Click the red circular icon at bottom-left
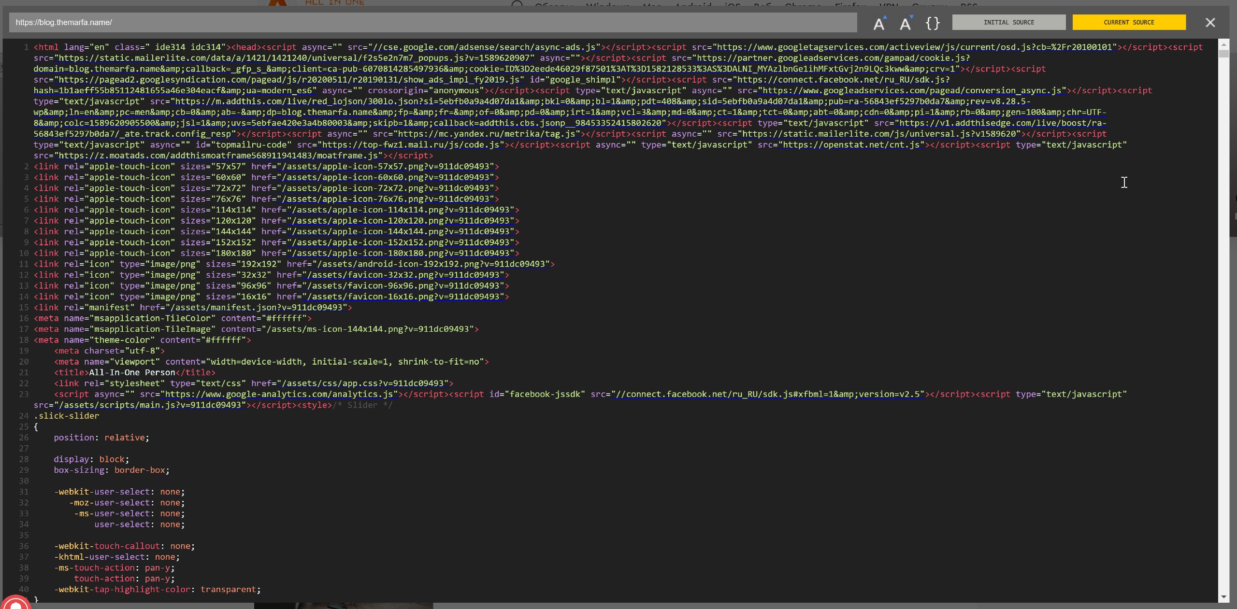Screen dimensions: 1237x609 pos(15,603)
